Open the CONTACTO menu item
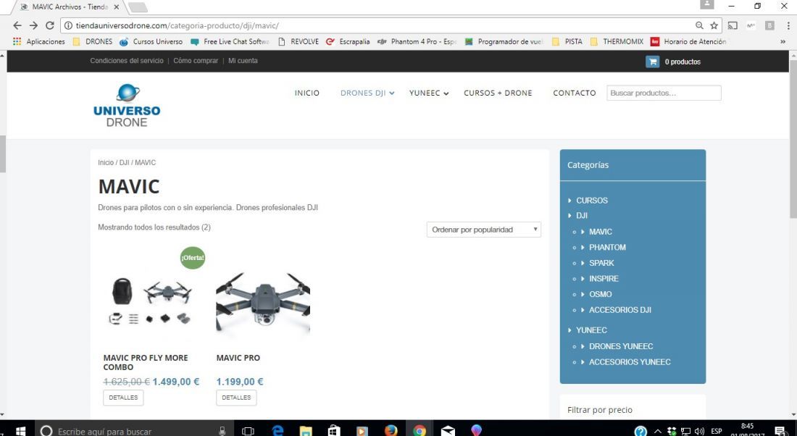The width and height of the screenshot is (797, 436). tap(575, 93)
